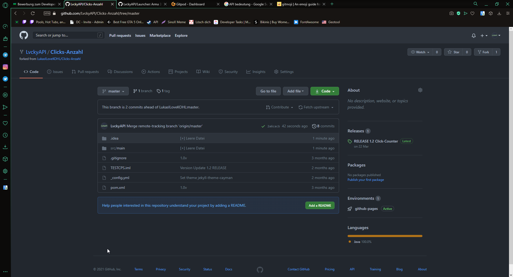
Task: Star the Clicks-Anzahl repository
Action: (454, 52)
